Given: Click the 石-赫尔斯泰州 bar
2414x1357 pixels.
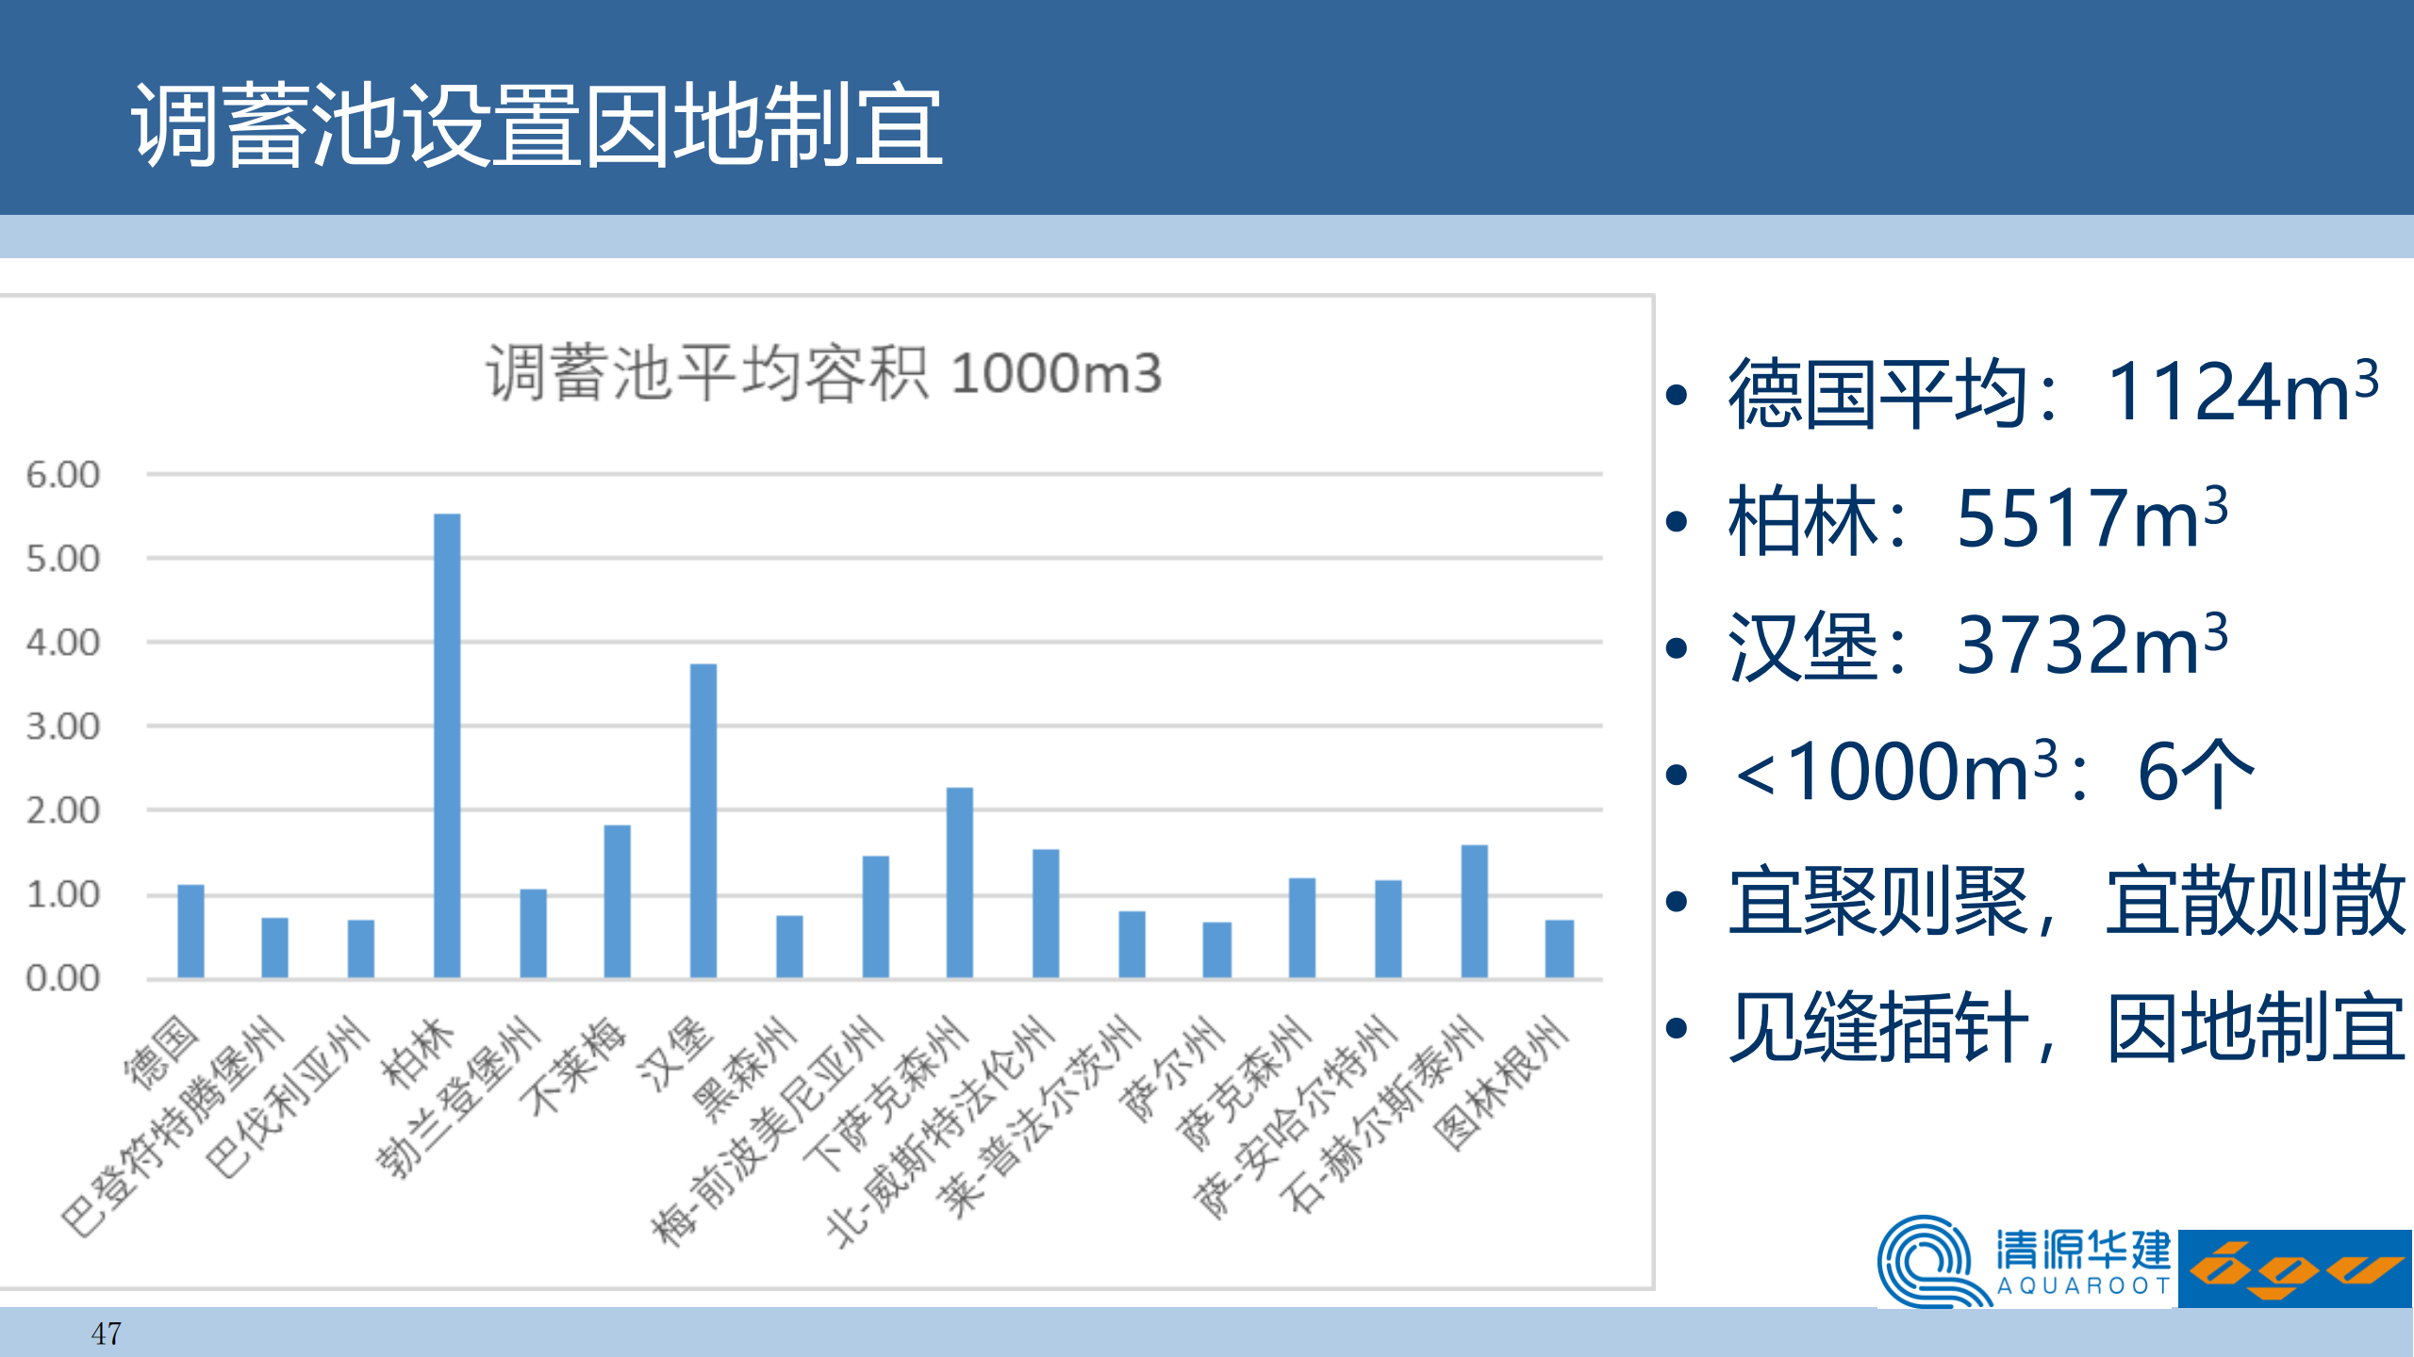Looking at the screenshot, I should click(1474, 910).
